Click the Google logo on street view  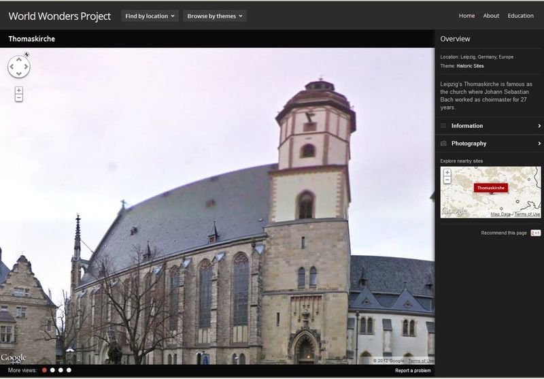tap(13, 358)
